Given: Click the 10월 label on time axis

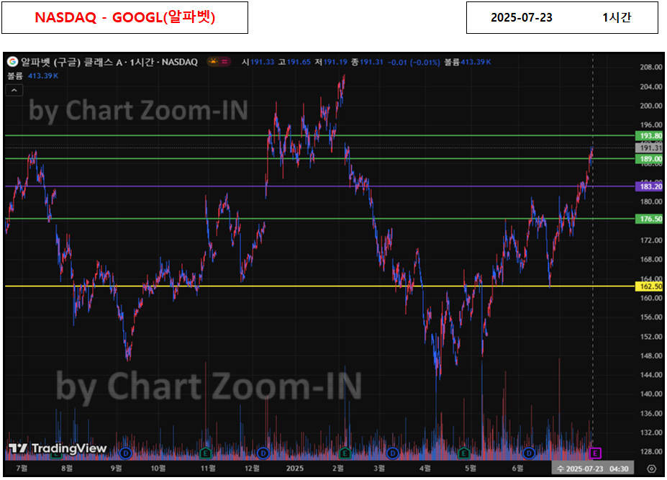Looking at the screenshot, I should point(158,468).
